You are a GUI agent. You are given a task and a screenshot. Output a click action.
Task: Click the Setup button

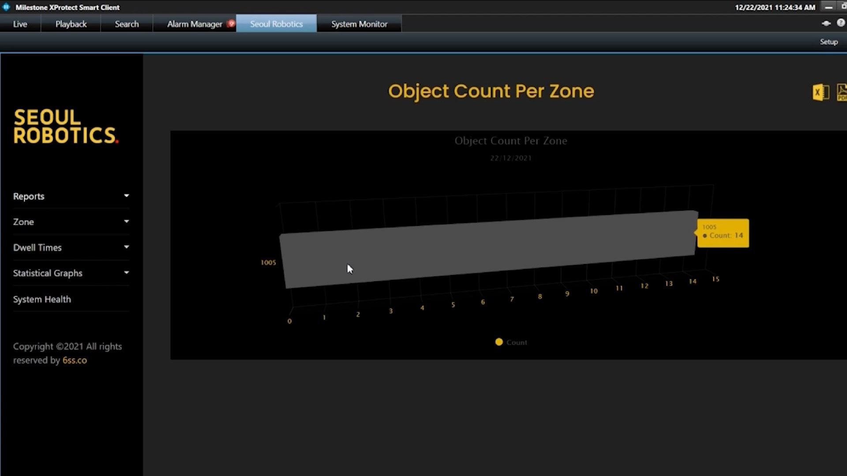829,42
